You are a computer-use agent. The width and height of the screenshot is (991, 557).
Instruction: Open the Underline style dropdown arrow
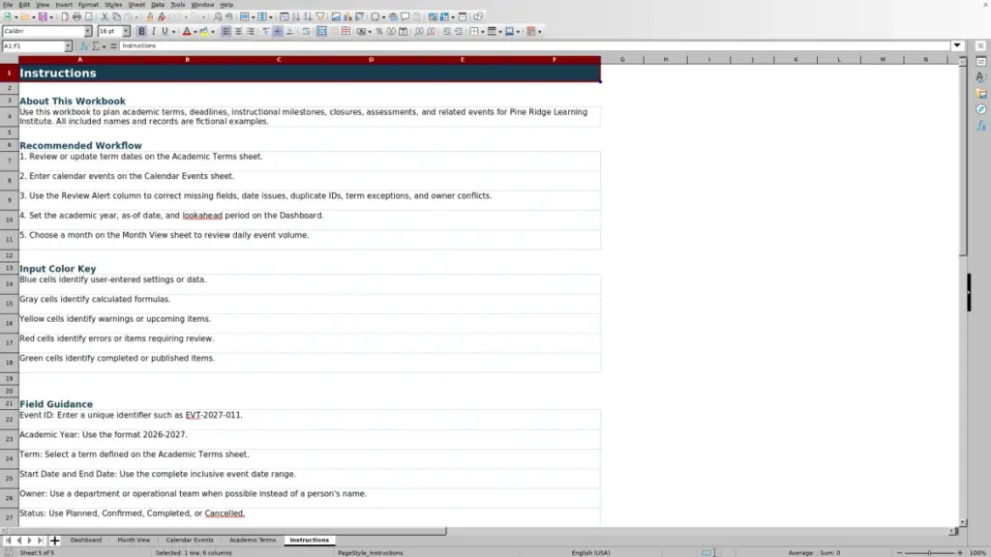click(x=173, y=32)
